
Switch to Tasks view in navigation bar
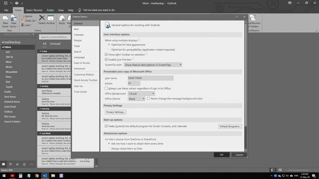24,164
